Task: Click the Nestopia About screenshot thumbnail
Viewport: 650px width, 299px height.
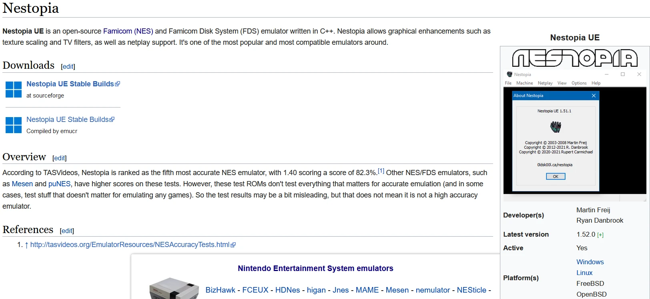Action: [575, 136]
